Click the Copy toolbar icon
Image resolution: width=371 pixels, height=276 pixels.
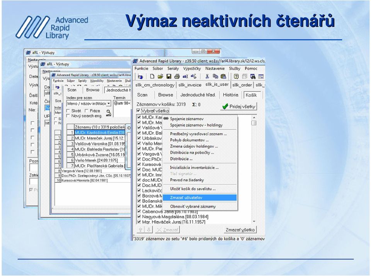pos(215,76)
